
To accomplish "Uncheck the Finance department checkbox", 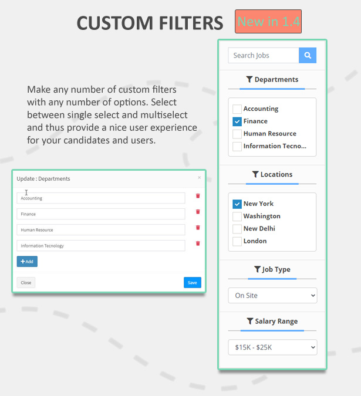I will (x=237, y=121).
